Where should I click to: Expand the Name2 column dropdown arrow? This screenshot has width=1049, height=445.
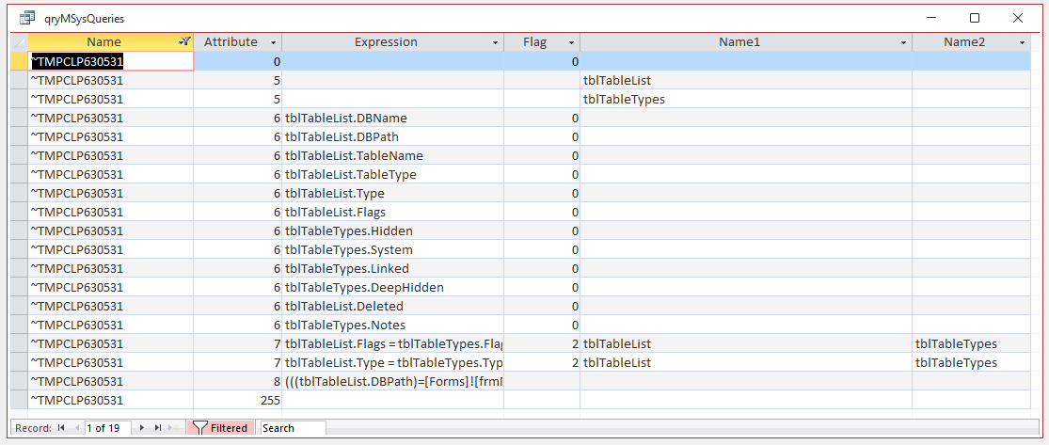(x=1023, y=42)
